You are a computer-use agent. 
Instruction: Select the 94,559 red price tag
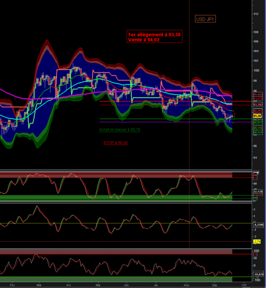point(258,98)
